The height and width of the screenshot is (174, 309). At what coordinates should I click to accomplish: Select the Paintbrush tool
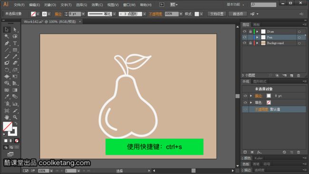tap(7, 57)
